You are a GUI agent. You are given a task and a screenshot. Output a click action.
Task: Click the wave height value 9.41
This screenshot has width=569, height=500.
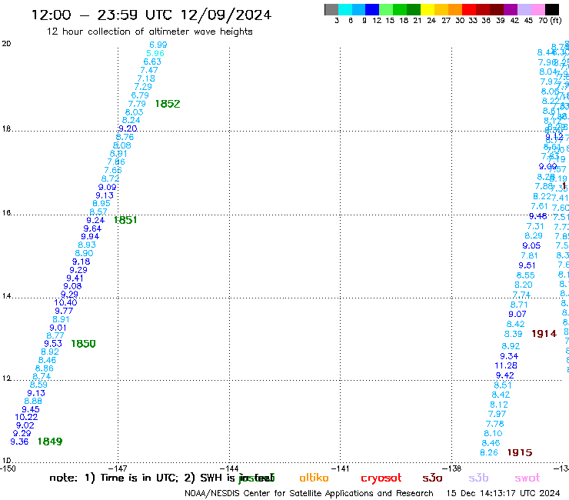[x=75, y=278]
